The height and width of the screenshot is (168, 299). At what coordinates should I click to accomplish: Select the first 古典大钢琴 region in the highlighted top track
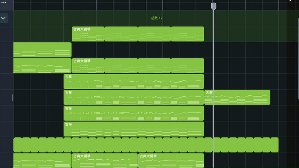[x=88, y=34]
